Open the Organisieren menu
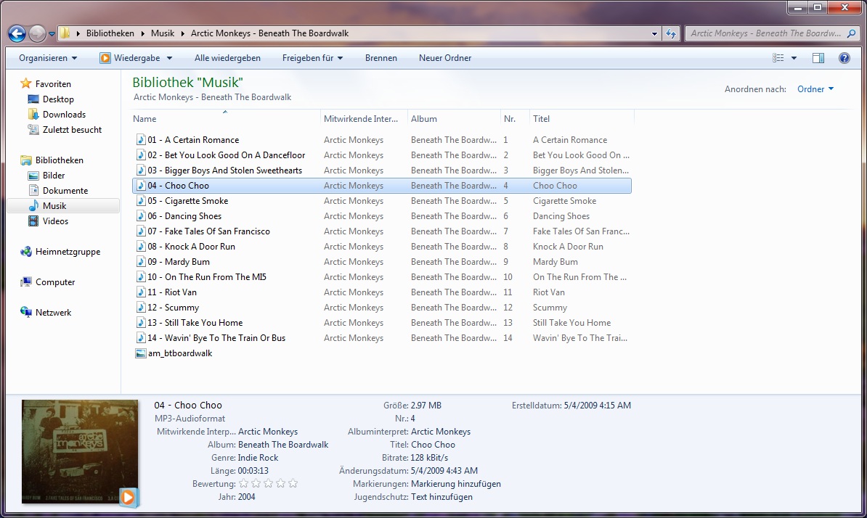Image resolution: width=867 pixels, height=518 pixels. coord(48,58)
